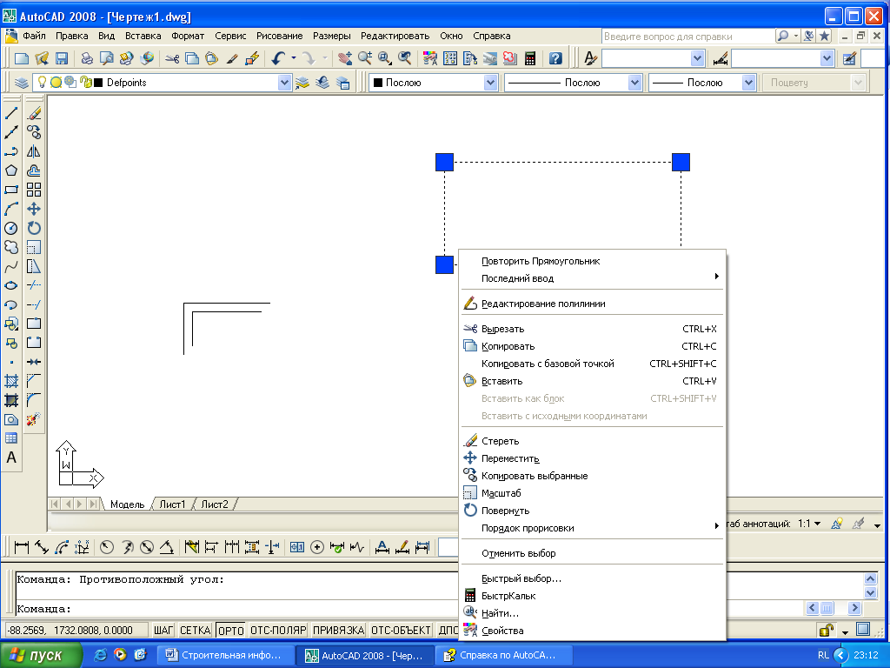
Task: Choose Быстрый выбор in context menu
Action: pos(592,578)
